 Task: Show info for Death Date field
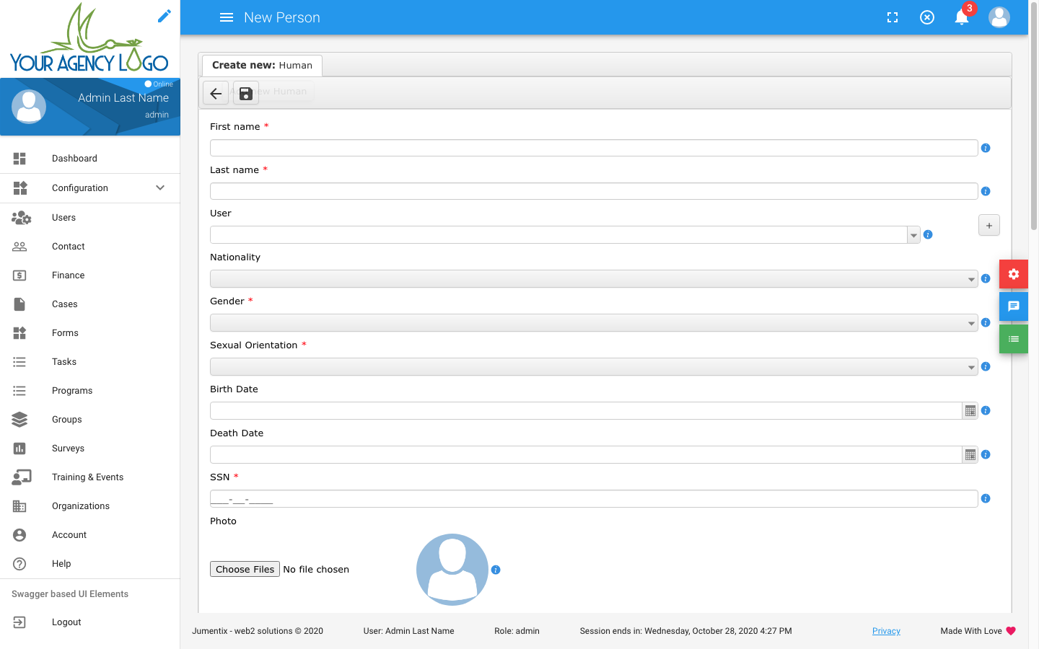pos(986,454)
